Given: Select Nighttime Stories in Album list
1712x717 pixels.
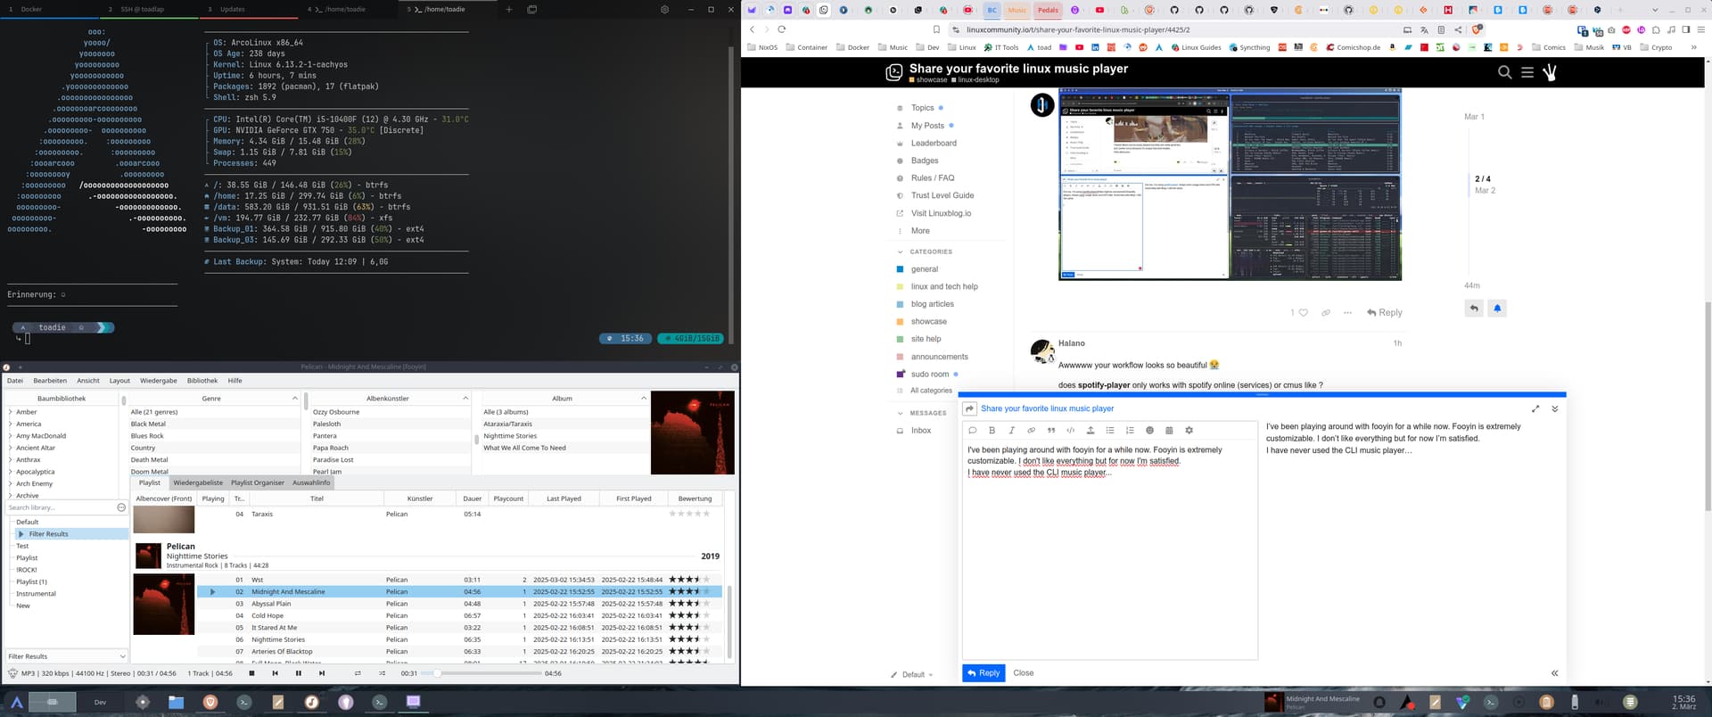Looking at the screenshot, I should pyautogui.click(x=510, y=436).
